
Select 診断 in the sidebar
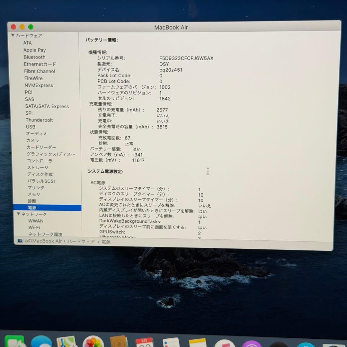pos(32,201)
